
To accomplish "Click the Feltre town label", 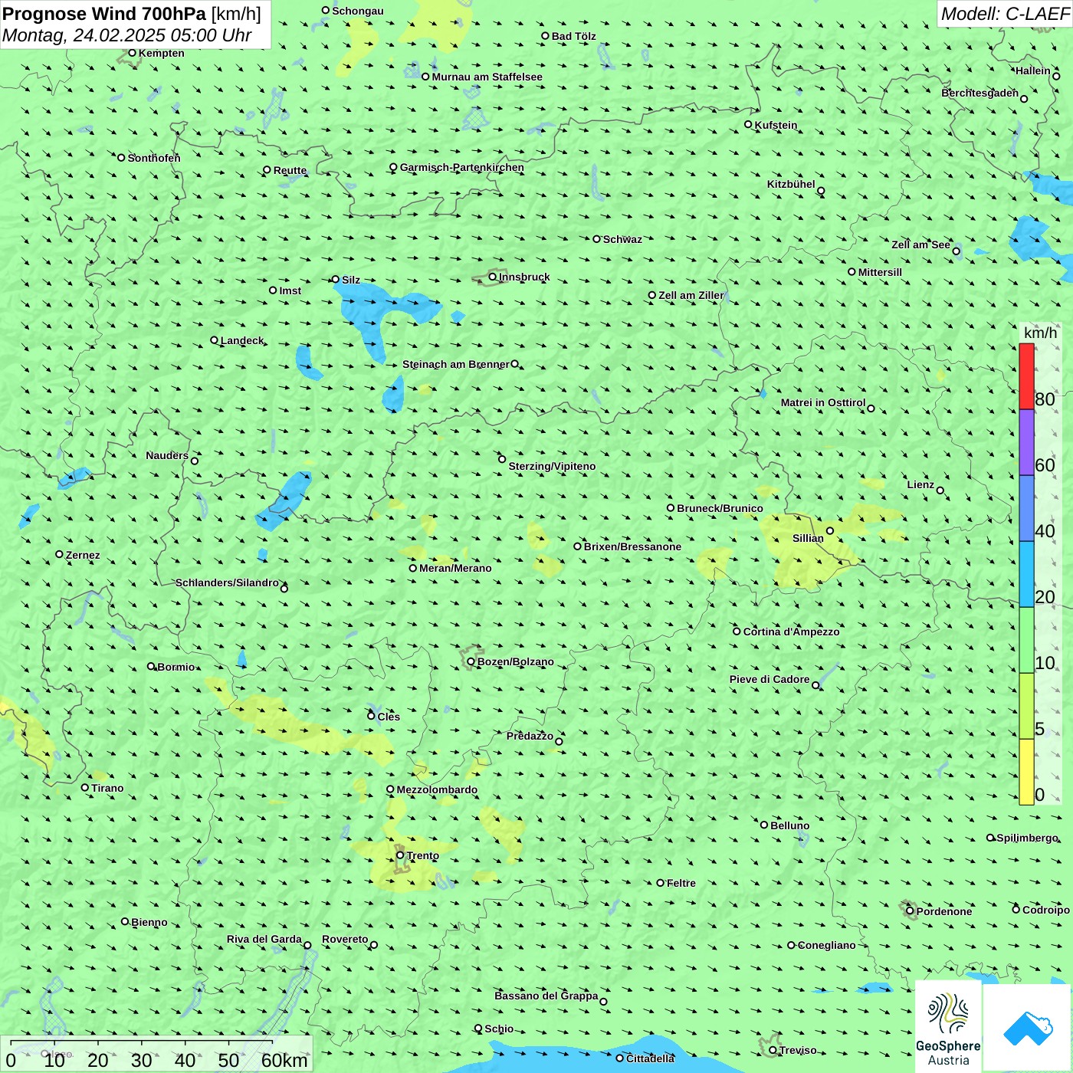I will pyautogui.click(x=681, y=883).
